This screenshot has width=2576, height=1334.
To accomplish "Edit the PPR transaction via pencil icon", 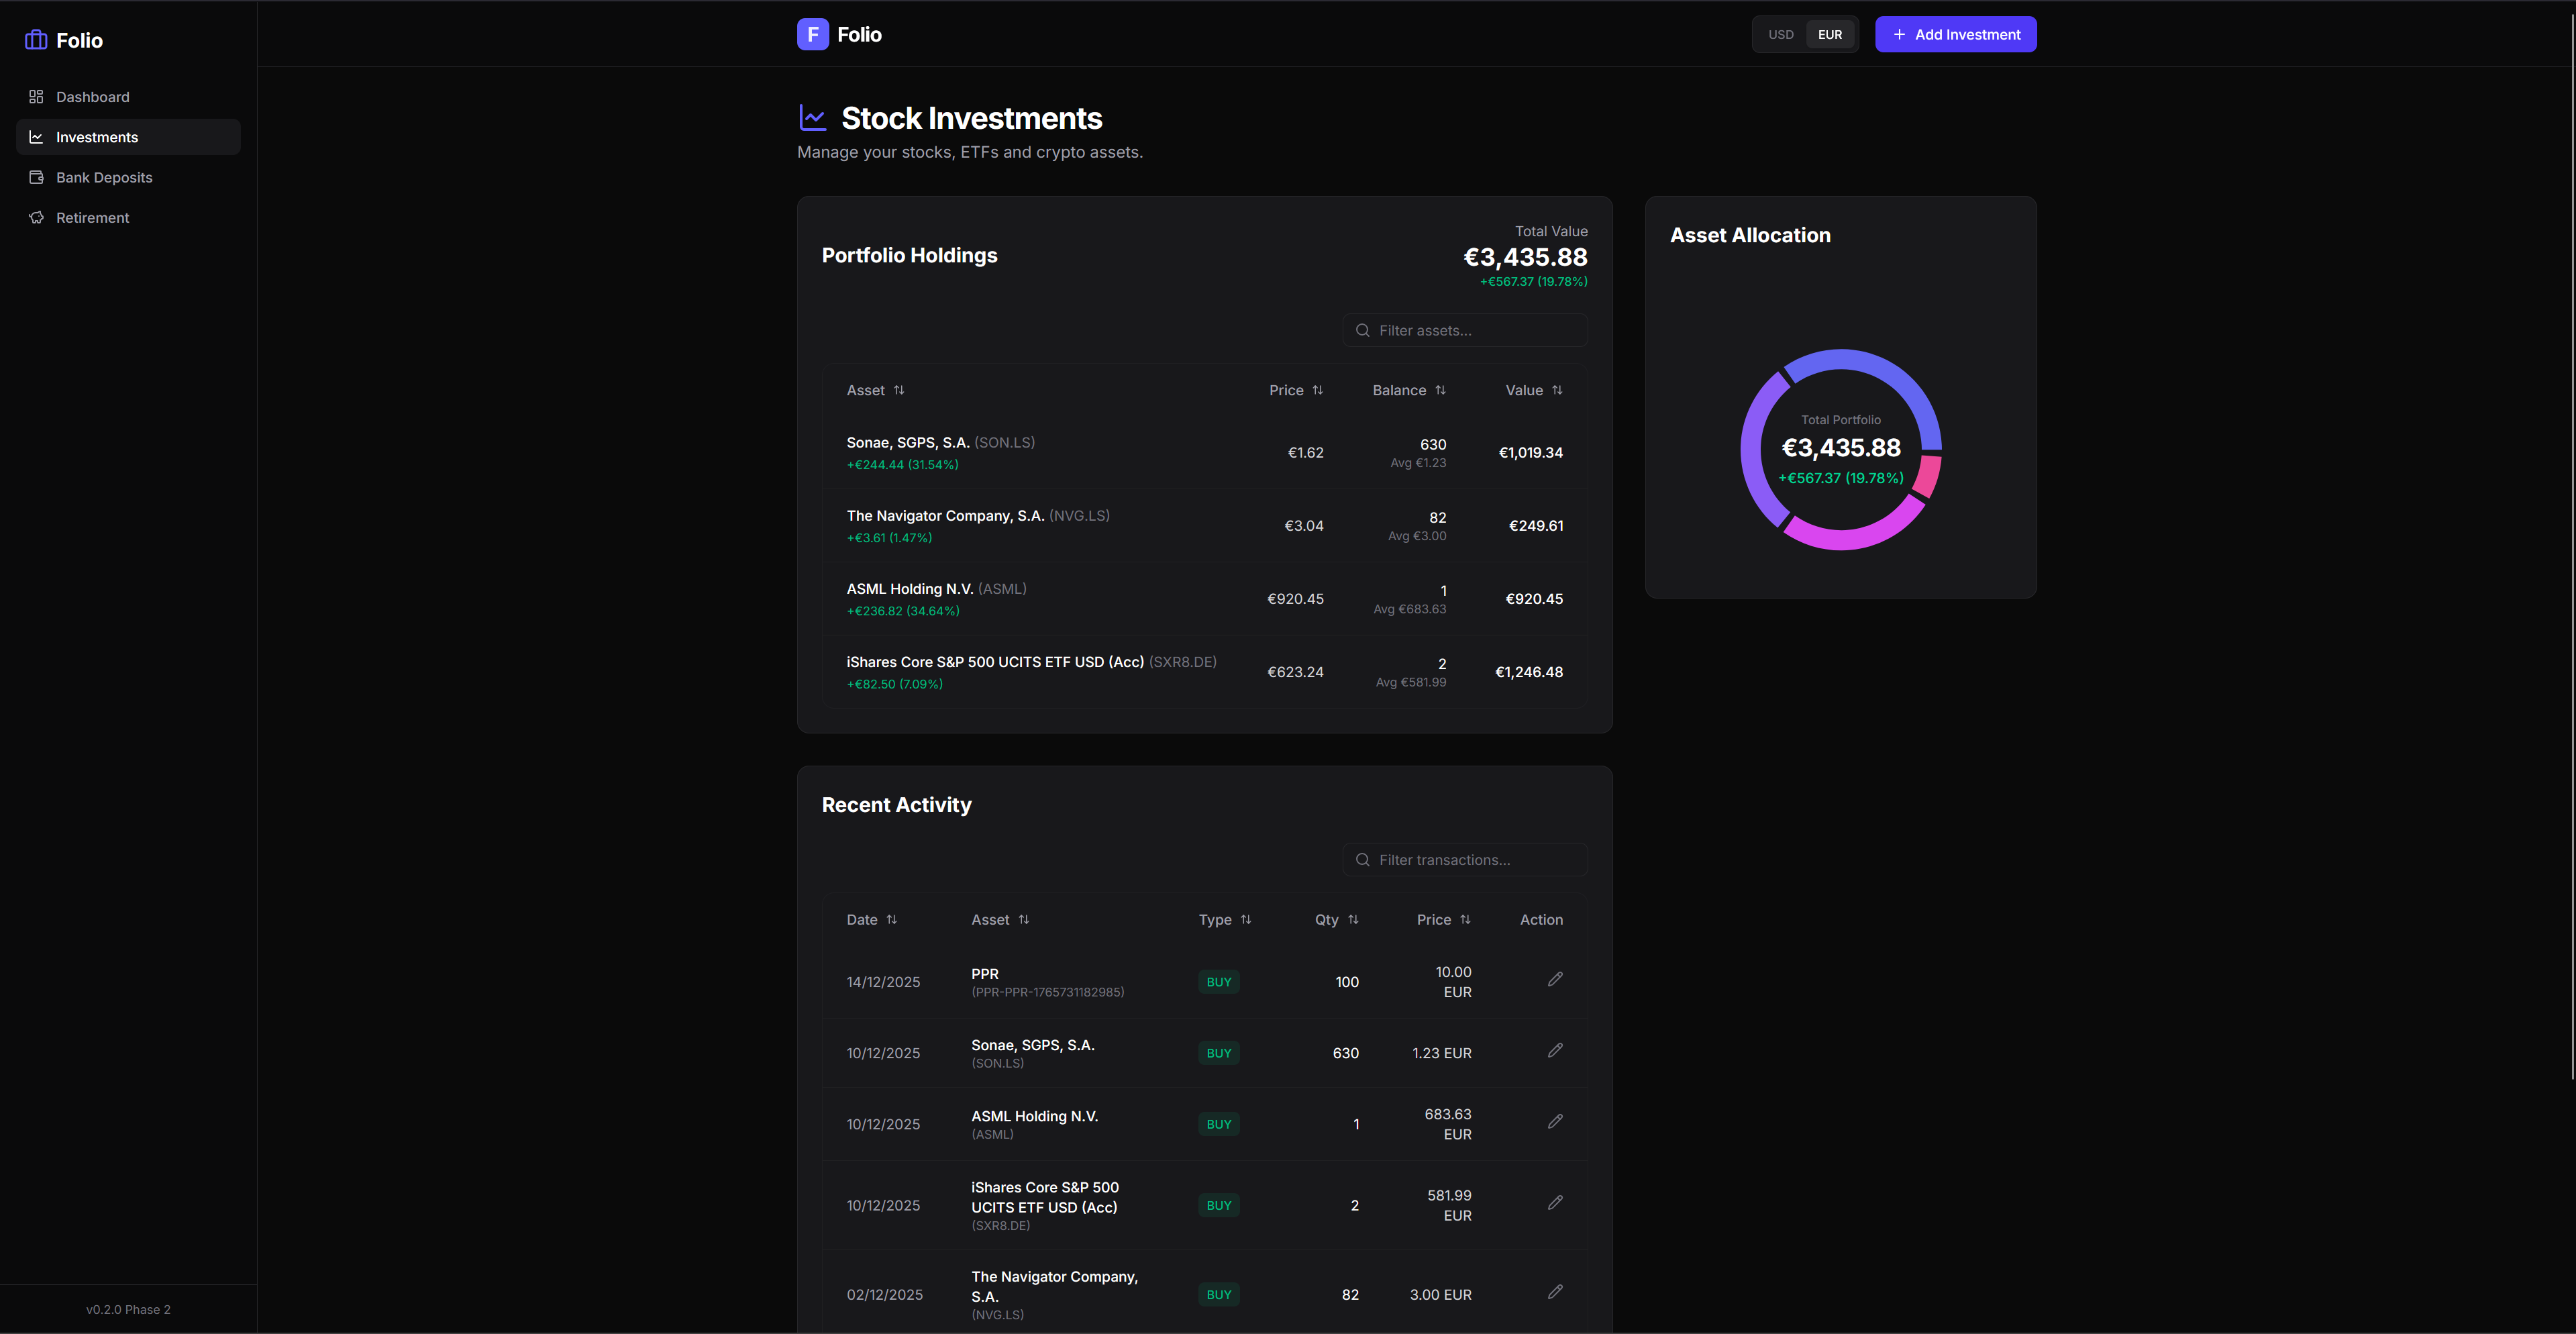I will (x=1555, y=979).
